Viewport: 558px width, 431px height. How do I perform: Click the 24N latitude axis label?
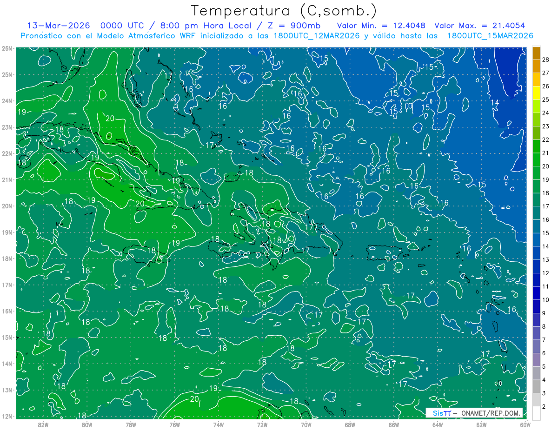(7, 101)
